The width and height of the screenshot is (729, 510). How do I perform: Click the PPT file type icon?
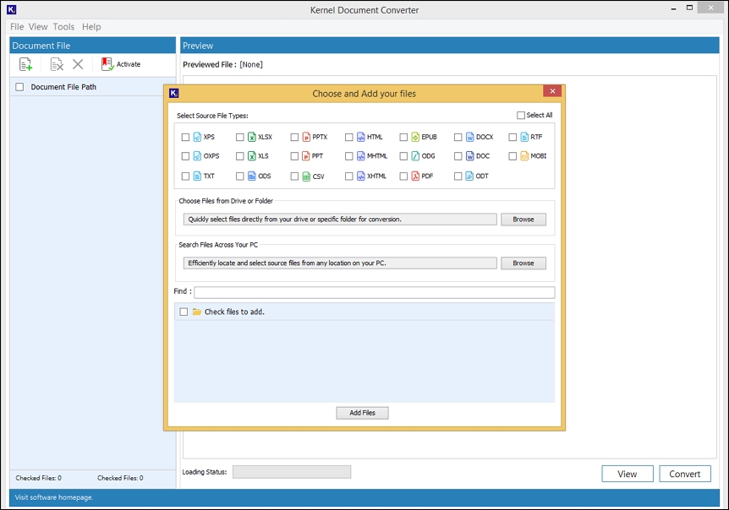click(x=306, y=156)
